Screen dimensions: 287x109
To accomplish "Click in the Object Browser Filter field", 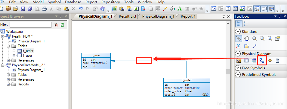I will (x=30, y=25).
